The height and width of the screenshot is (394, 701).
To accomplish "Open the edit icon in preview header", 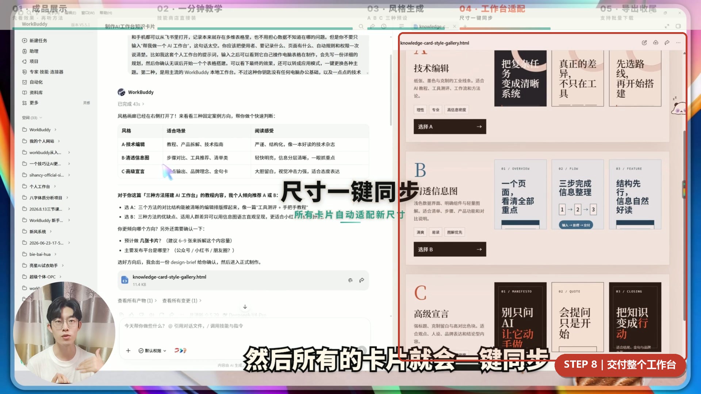I will coord(644,43).
